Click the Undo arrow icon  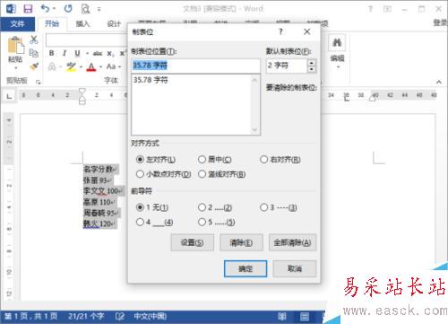point(45,8)
